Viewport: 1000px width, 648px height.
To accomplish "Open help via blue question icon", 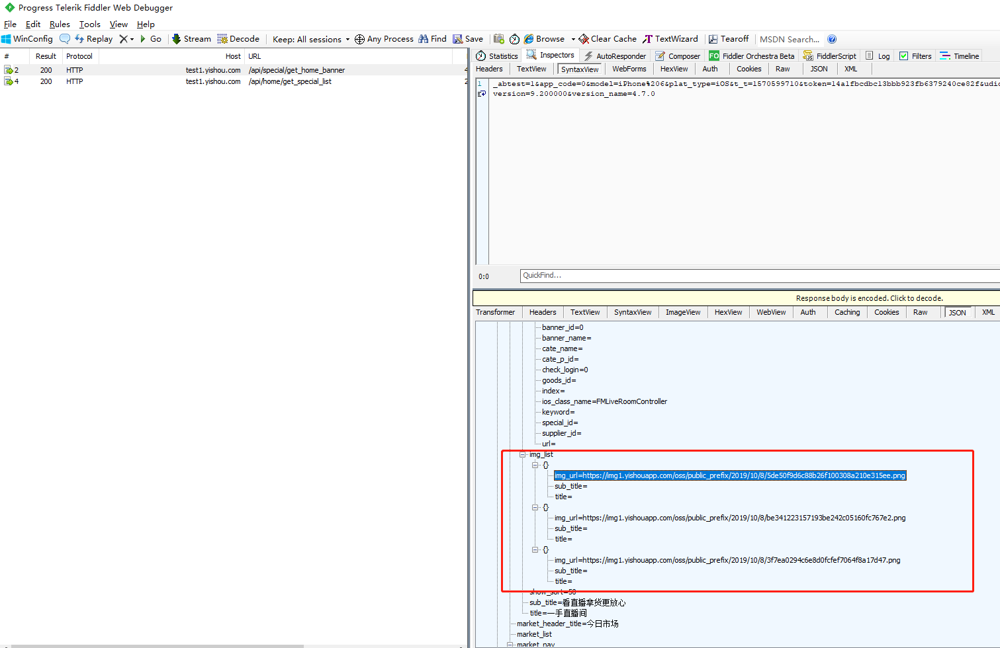I will point(832,39).
